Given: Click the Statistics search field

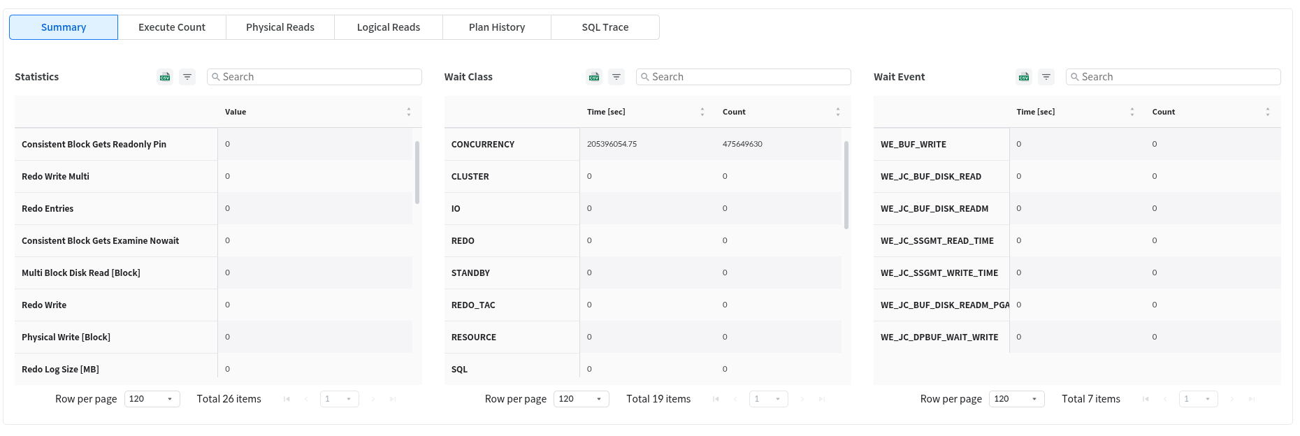Looking at the screenshot, I should pos(315,77).
